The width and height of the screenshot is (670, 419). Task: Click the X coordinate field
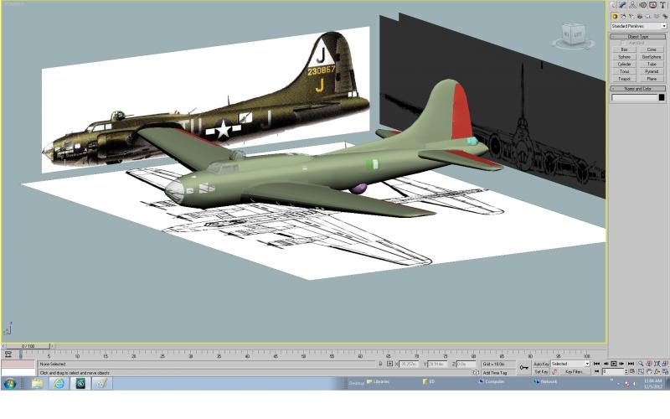[x=409, y=364]
